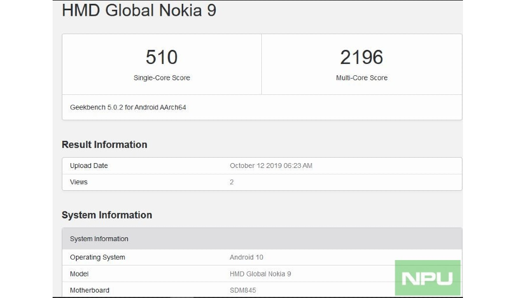Select the 510 single-core score value
Image resolution: width=515 pixels, height=298 pixels.
[162, 57]
